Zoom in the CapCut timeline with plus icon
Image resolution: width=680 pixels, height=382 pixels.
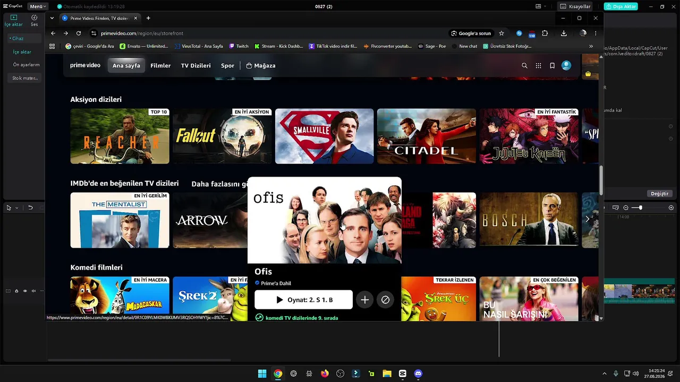[671, 207]
